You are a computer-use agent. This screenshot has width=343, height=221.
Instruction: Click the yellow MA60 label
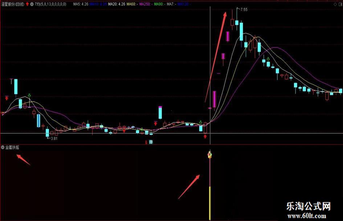tap(132, 4)
